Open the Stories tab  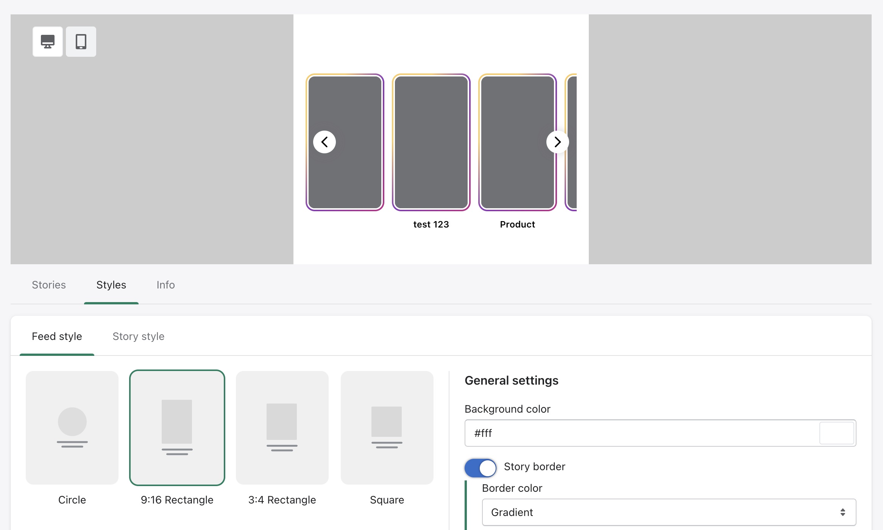[49, 285]
